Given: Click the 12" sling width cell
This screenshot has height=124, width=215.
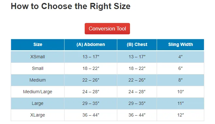Looking at the screenshot, I should click(x=180, y=115).
